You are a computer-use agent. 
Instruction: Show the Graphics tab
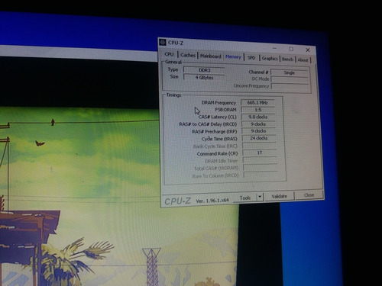coord(270,59)
